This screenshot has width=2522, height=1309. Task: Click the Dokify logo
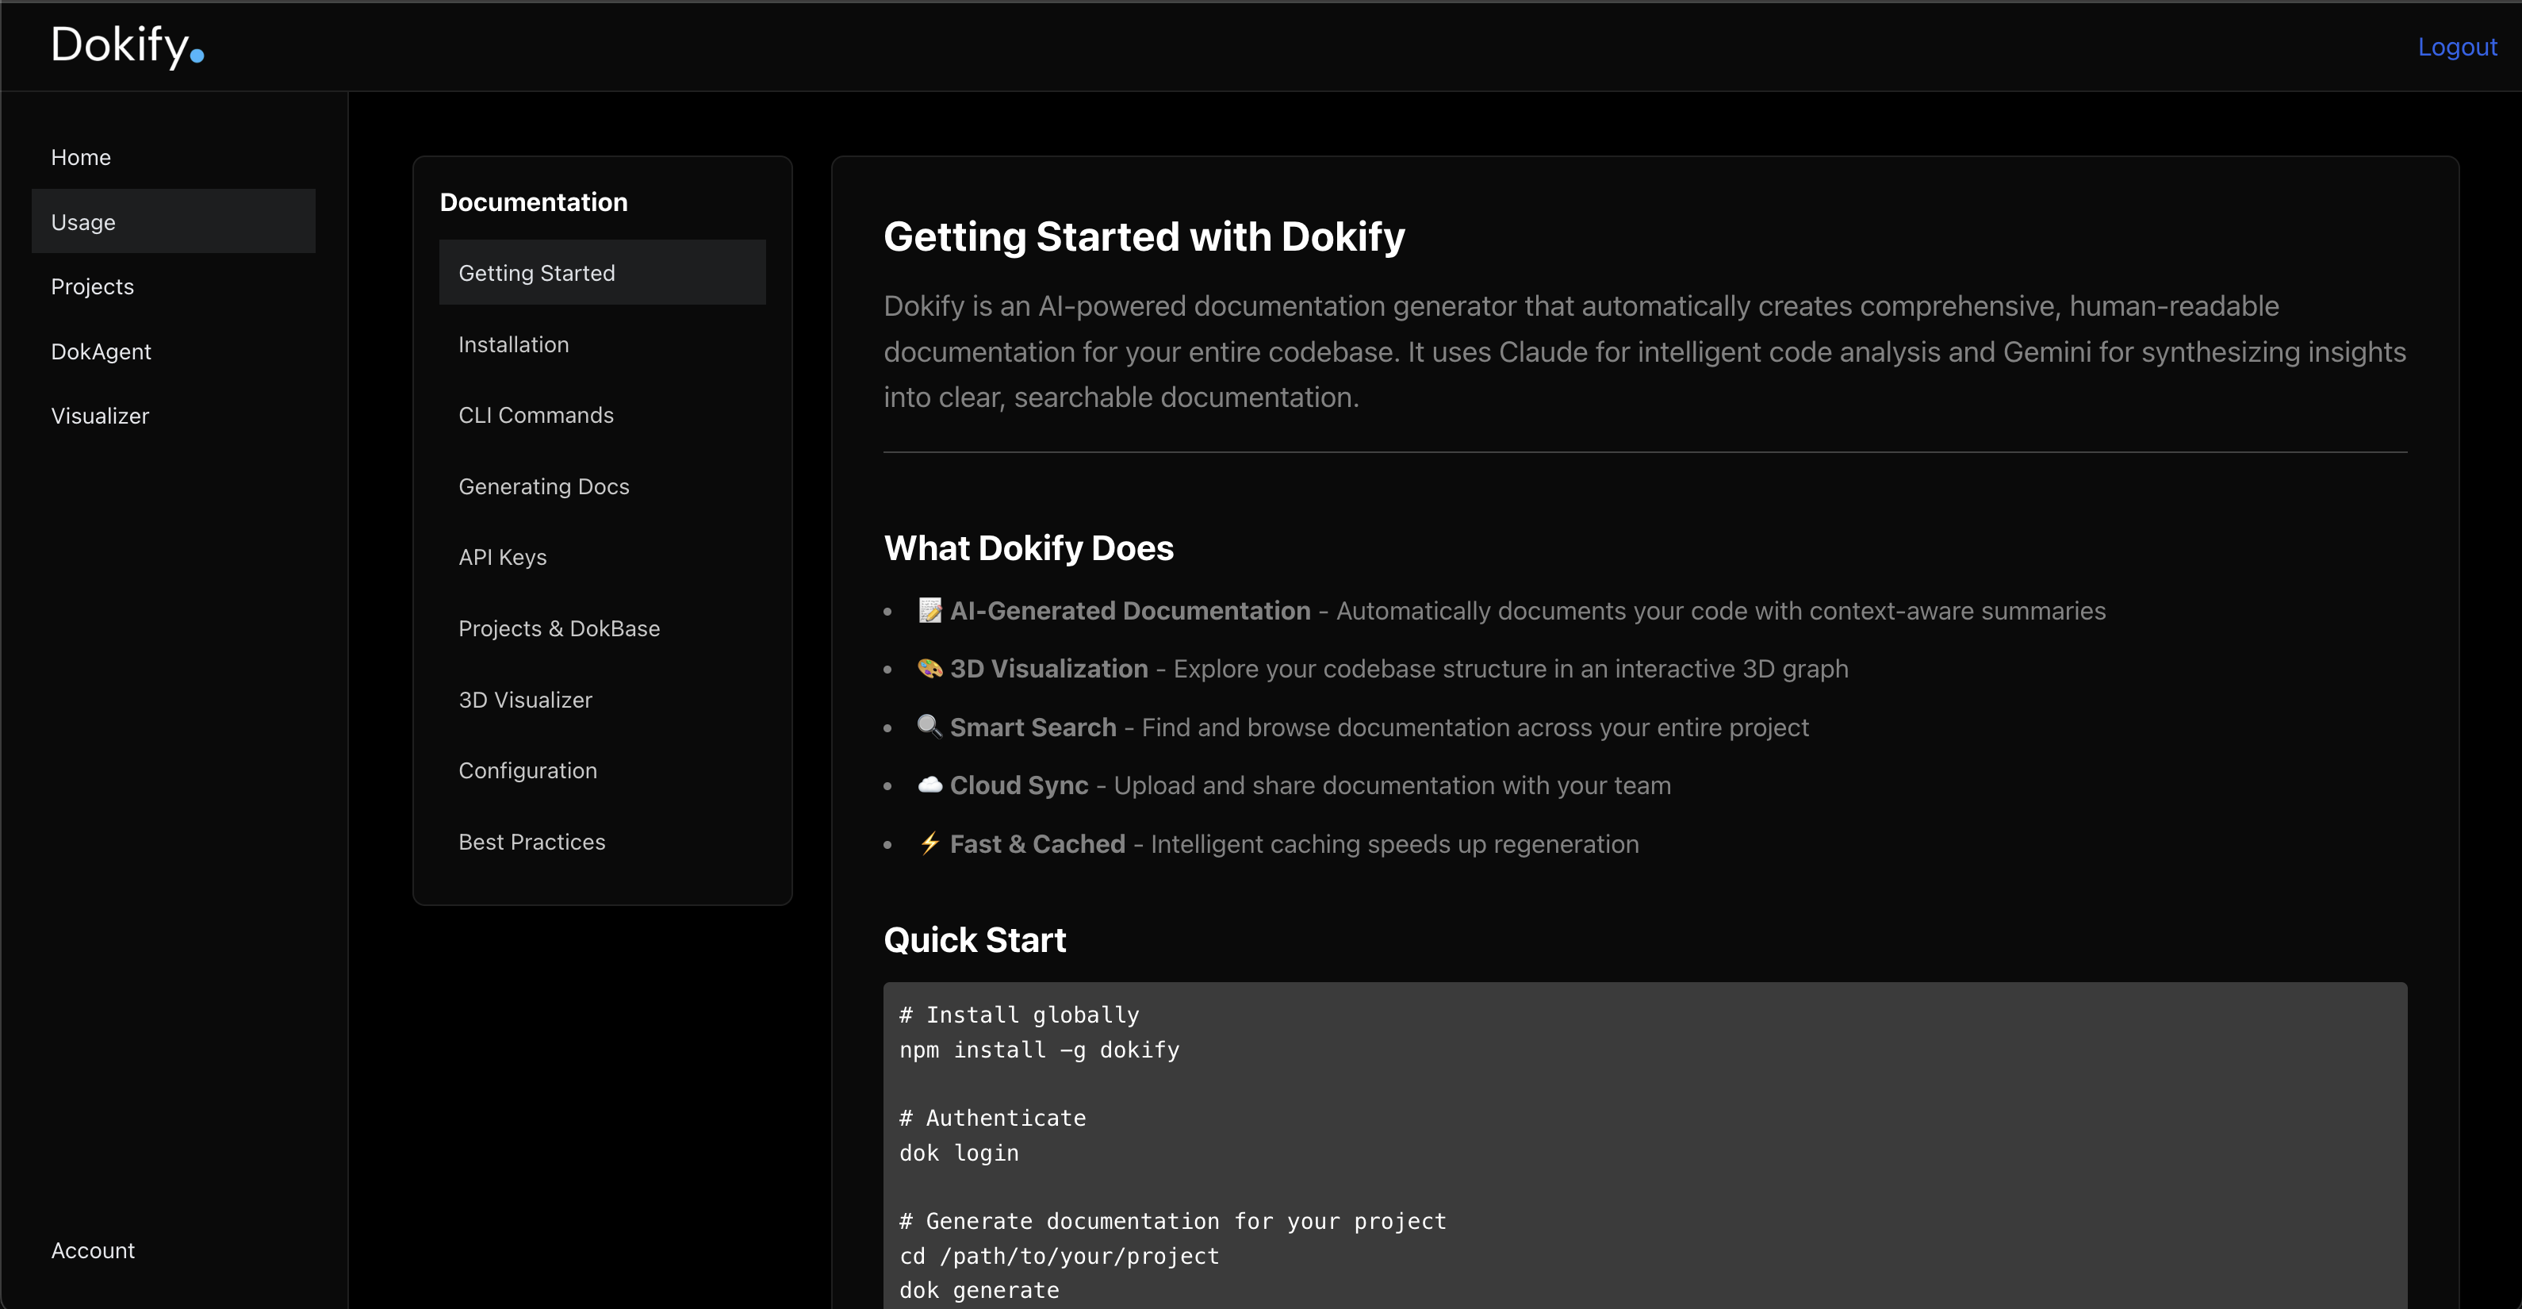pos(126,46)
